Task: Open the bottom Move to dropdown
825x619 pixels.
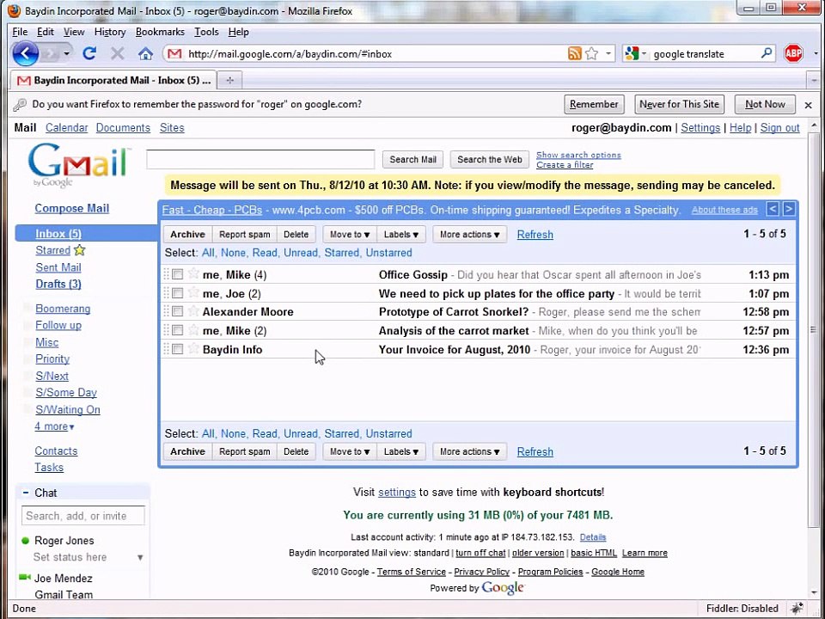Action: 350,451
